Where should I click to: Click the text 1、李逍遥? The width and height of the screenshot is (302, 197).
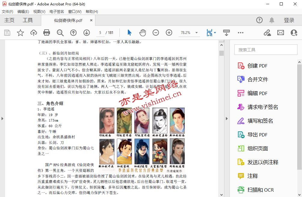coord(46,109)
